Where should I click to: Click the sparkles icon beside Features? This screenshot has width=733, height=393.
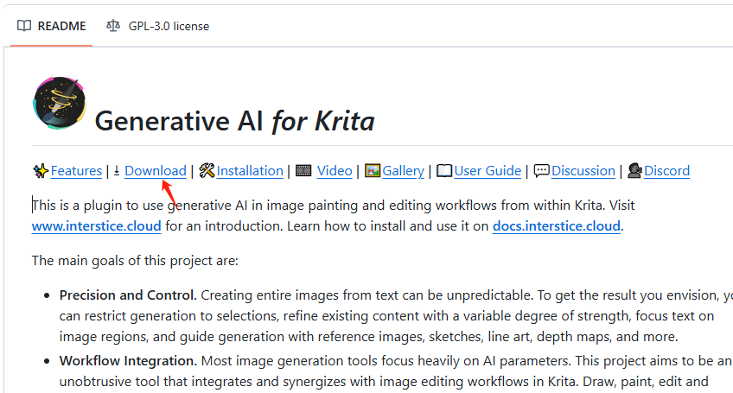(41, 171)
